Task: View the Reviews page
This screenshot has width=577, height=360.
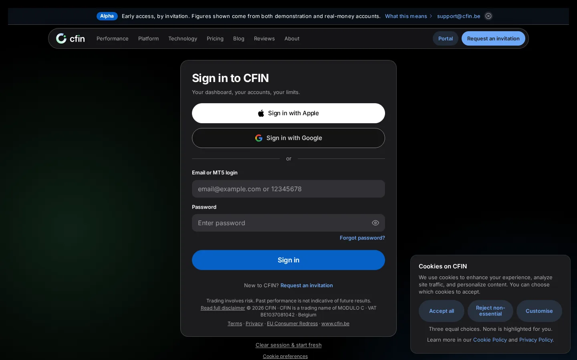Action: (x=264, y=38)
